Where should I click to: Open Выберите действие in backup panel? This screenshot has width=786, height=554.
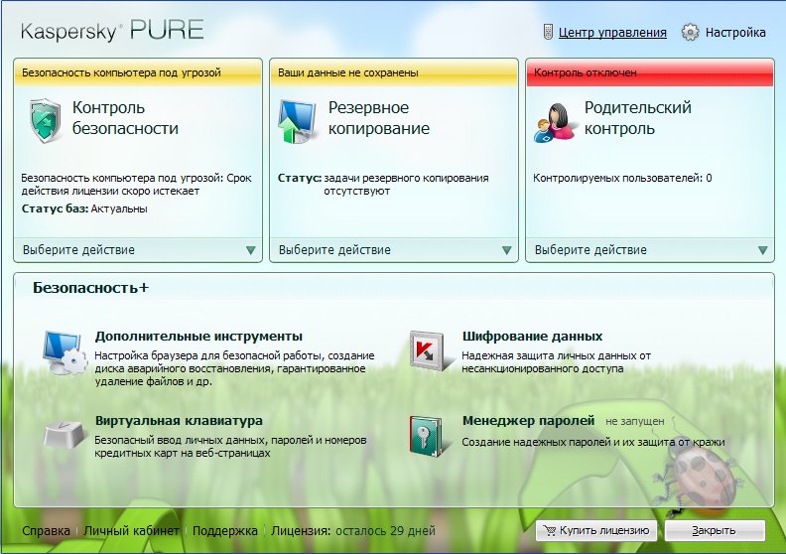coord(394,249)
